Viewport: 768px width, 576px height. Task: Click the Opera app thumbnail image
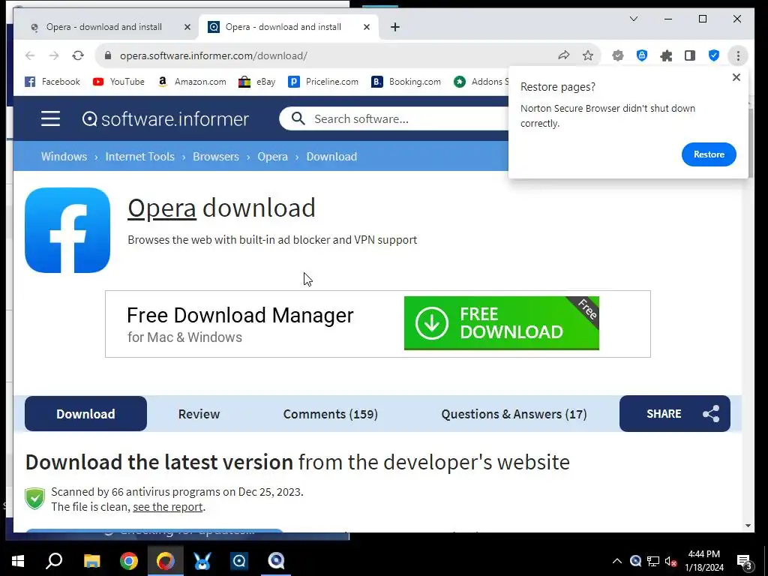tap(67, 230)
